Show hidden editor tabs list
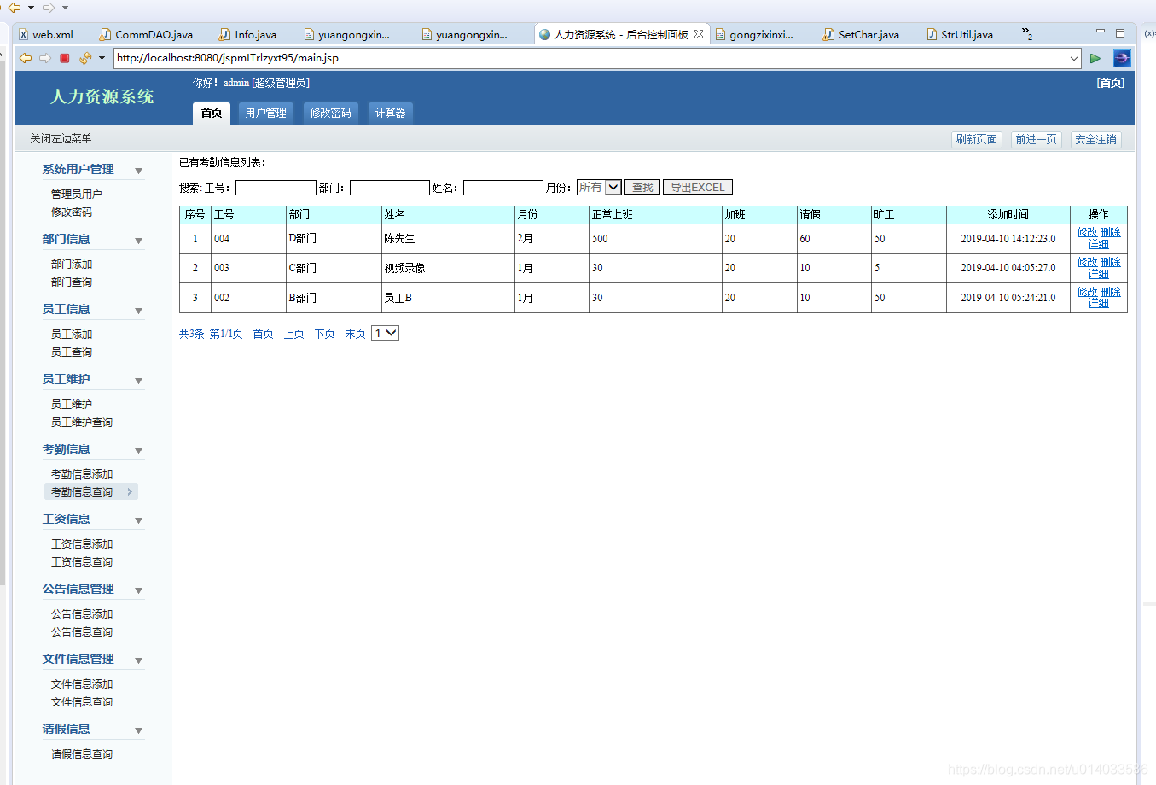 tap(1027, 33)
